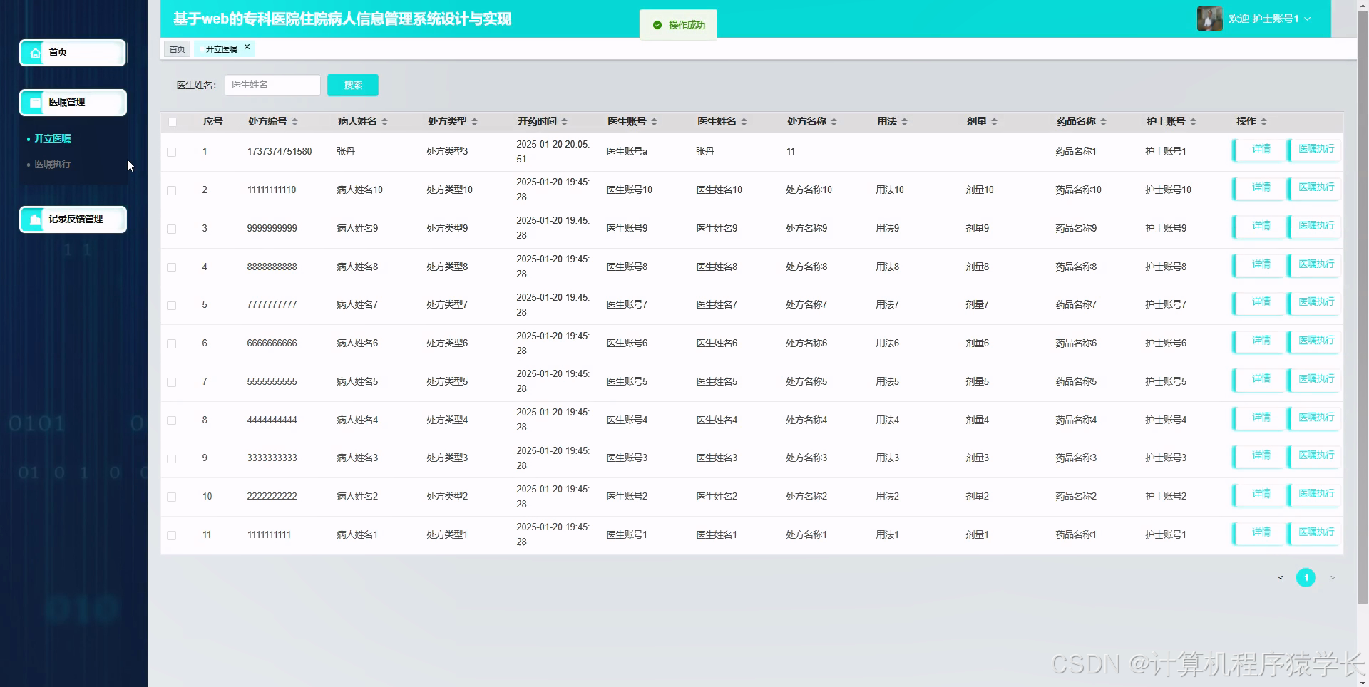Sort by 处方类型 column arrows
Image resolution: width=1369 pixels, height=687 pixels.
(x=474, y=122)
